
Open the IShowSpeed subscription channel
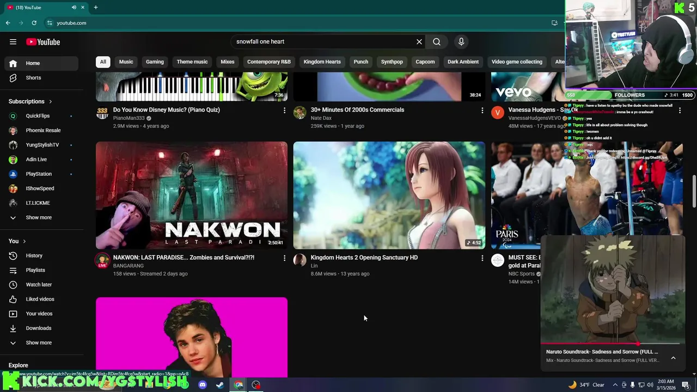click(41, 188)
